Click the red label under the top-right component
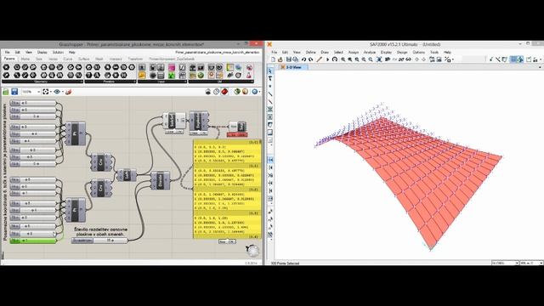Screen dimensions: 544x306 (x=237, y=134)
